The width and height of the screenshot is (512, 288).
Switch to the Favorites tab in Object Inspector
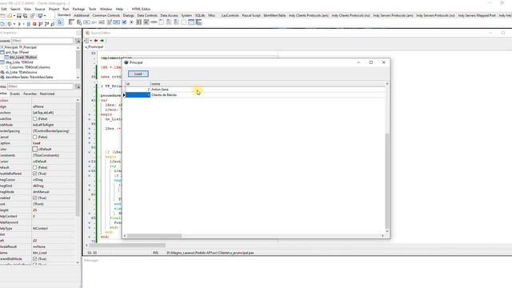[x=30, y=94]
